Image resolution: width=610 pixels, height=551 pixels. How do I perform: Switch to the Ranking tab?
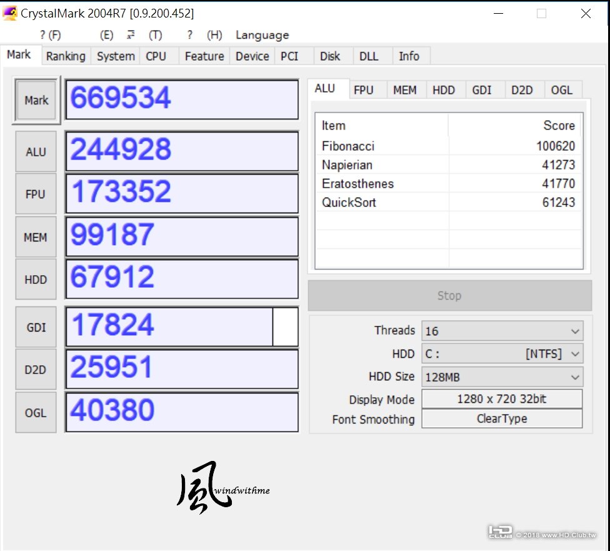pyautogui.click(x=66, y=56)
